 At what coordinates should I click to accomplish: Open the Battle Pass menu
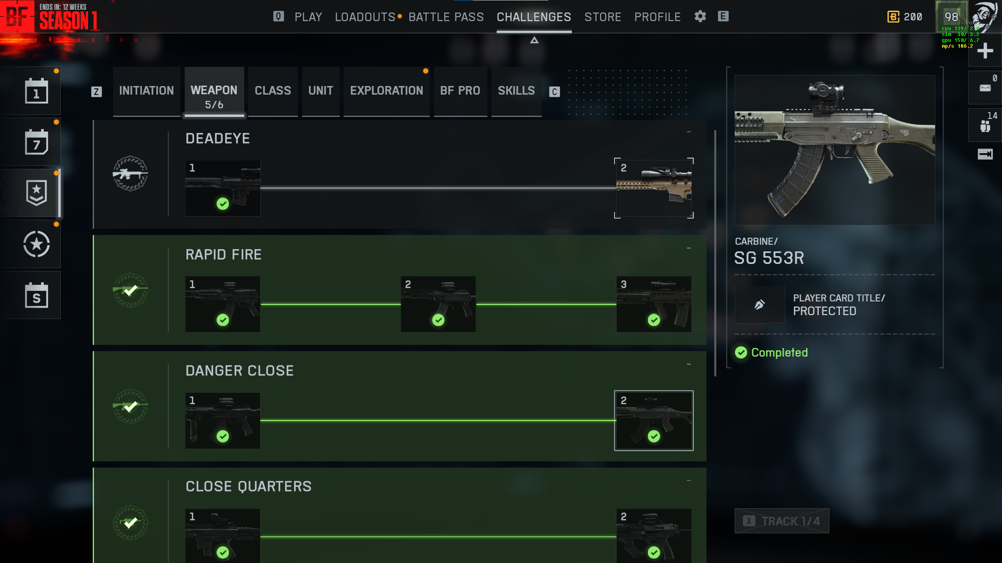(446, 17)
